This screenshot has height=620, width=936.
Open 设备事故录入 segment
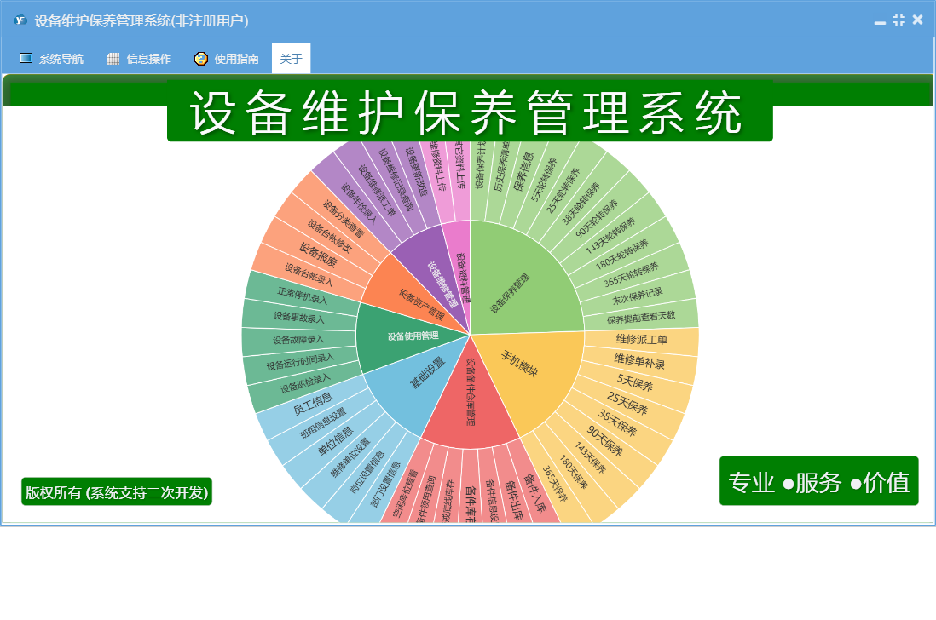click(299, 317)
